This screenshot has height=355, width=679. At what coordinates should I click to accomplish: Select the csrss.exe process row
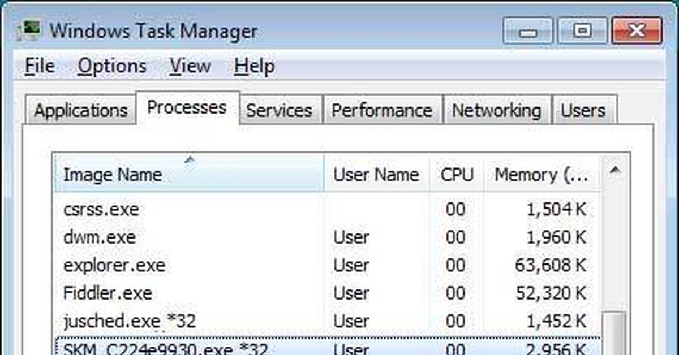click(x=101, y=209)
